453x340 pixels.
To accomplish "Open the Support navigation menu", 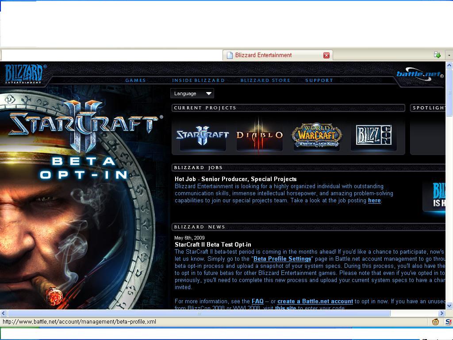I will 319,81.
